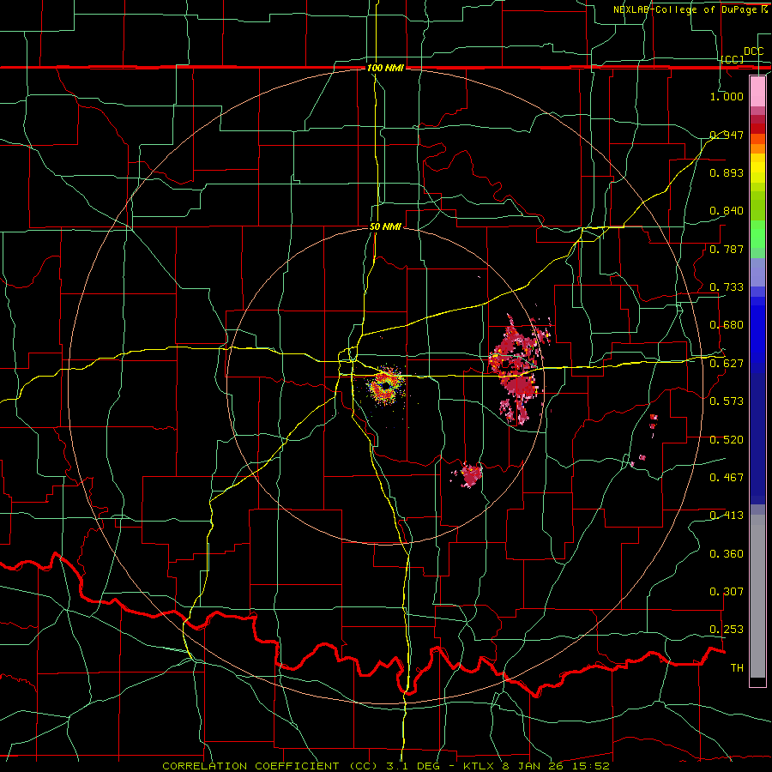Click the small pink echo cluster southeast
772x772 pixels.
tap(469, 474)
